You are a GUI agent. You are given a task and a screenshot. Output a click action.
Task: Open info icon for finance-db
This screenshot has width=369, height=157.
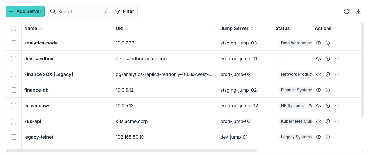tap(328, 90)
